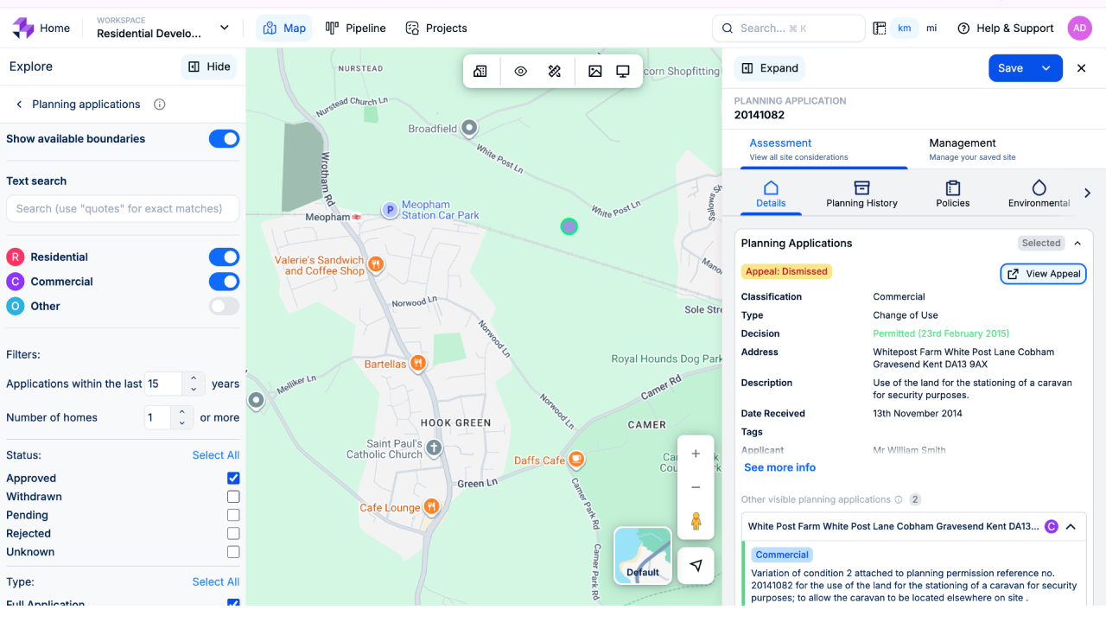Open the Save dropdown arrow
The height and width of the screenshot is (622, 1106).
(x=1046, y=68)
